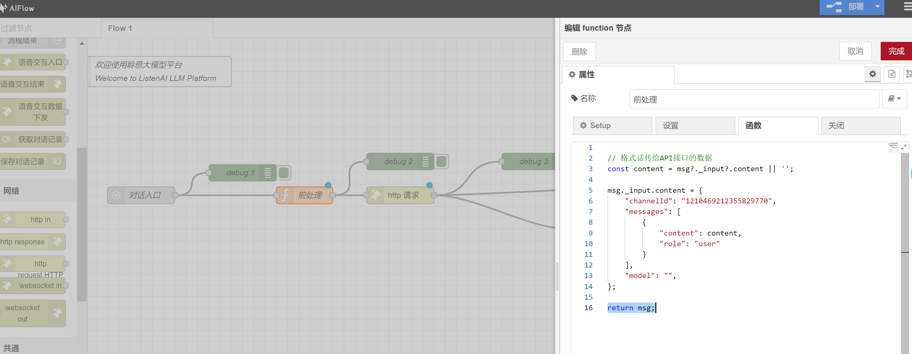Toggle the debug 2 node output button
Image resolution: width=912 pixels, height=354 pixels.
(x=441, y=162)
